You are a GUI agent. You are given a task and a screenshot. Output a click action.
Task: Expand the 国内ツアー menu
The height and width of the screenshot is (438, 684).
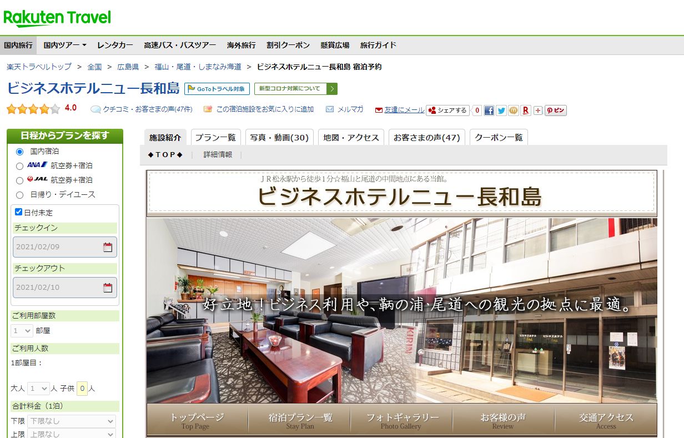[65, 45]
